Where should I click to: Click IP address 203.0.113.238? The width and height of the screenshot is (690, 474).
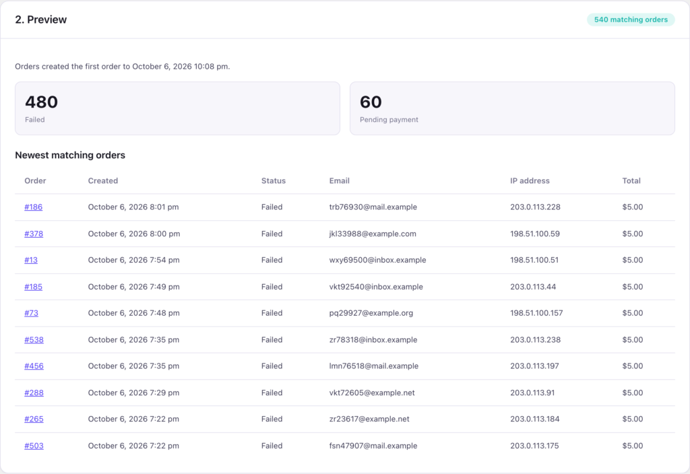point(536,340)
